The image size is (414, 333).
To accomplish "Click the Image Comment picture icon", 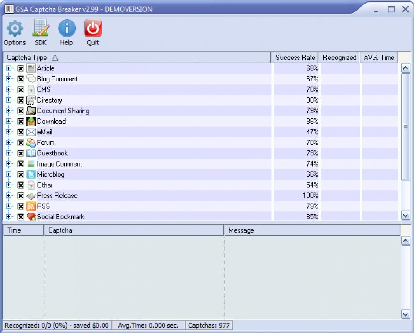I will 31,164.
